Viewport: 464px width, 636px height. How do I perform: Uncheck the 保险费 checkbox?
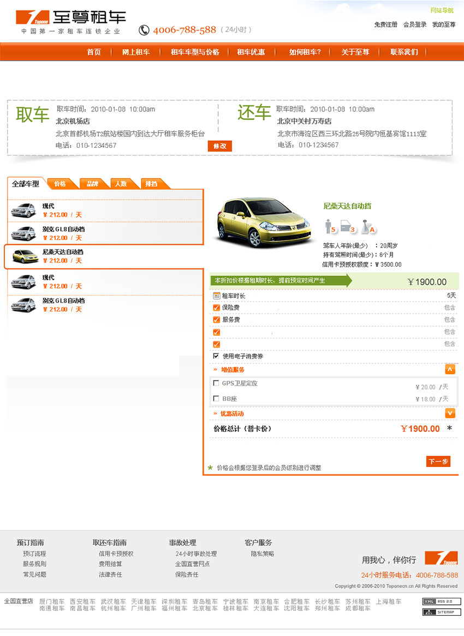(x=216, y=308)
